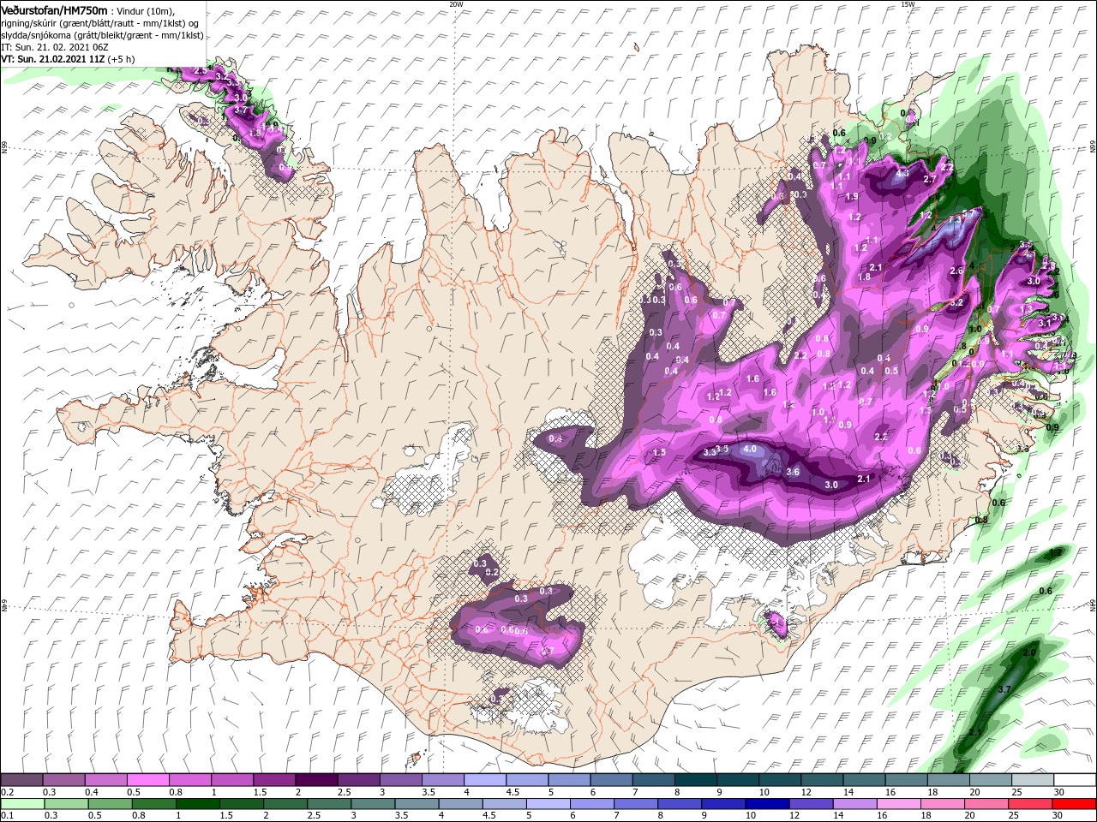Image resolution: width=1097 pixels, height=822 pixels.
Task: Pick the bright red bottom-row swatch above 30
Action: click(x=1076, y=804)
